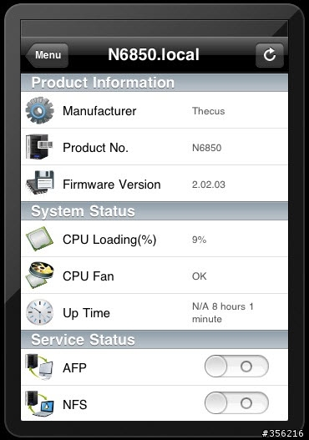Go back using the Menu button
The image size is (309, 440).
[47, 55]
